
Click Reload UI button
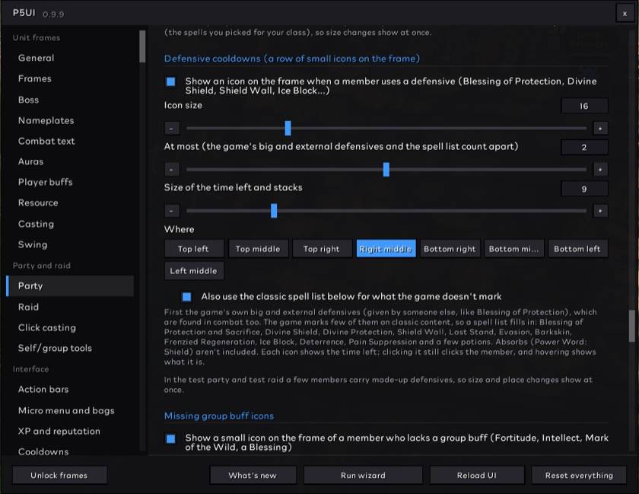(477, 475)
